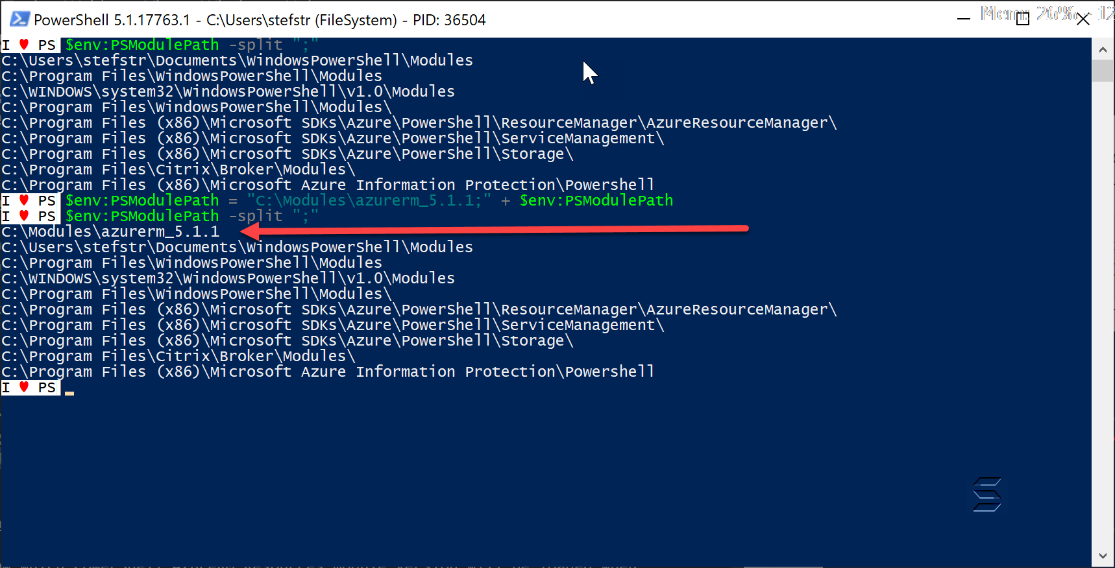Select the highlighted C:\Modules\azurerm_5.1.1 path line
This screenshot has height=568, width=1115.
coord(110,231)
